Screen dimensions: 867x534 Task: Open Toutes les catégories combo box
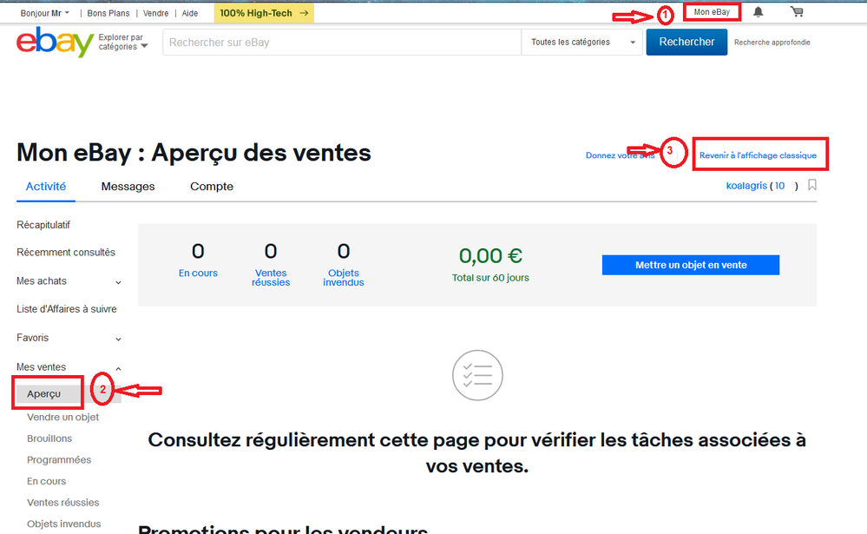pos(582,42)
